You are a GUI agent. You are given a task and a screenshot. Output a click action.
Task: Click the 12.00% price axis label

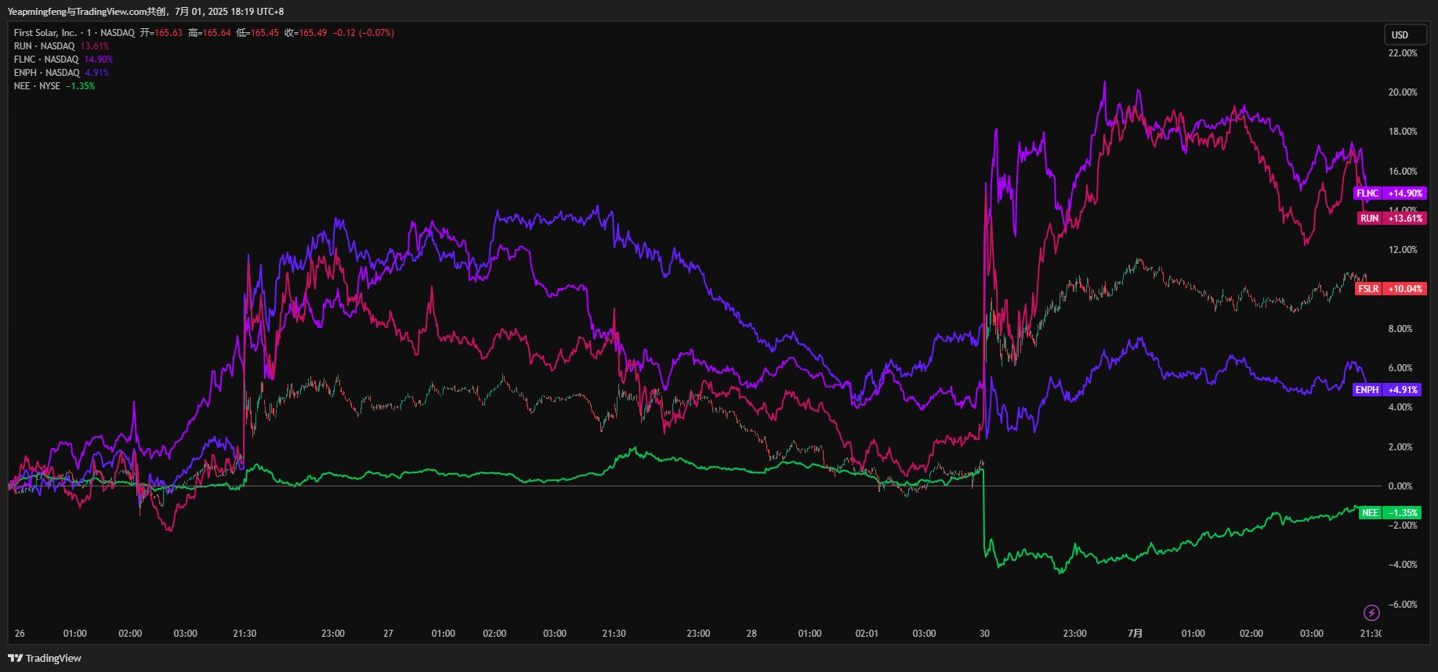[1403, 250]
